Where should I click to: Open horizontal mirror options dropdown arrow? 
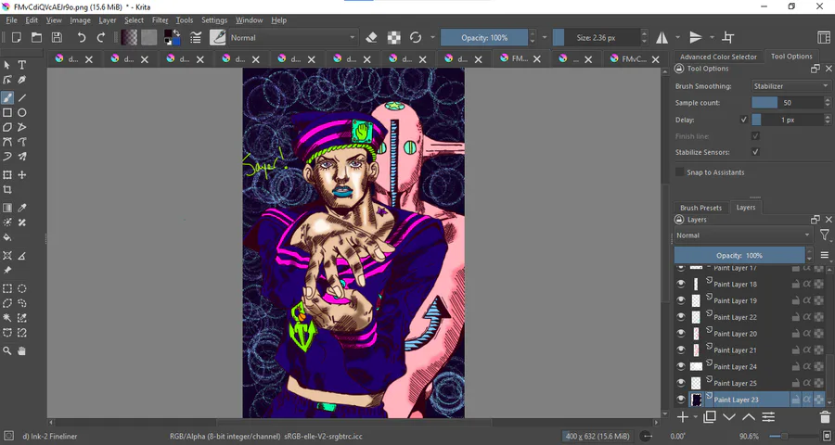678,37
